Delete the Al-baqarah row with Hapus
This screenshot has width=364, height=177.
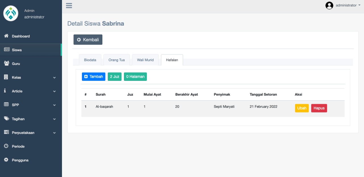click(x=319, y=108)
